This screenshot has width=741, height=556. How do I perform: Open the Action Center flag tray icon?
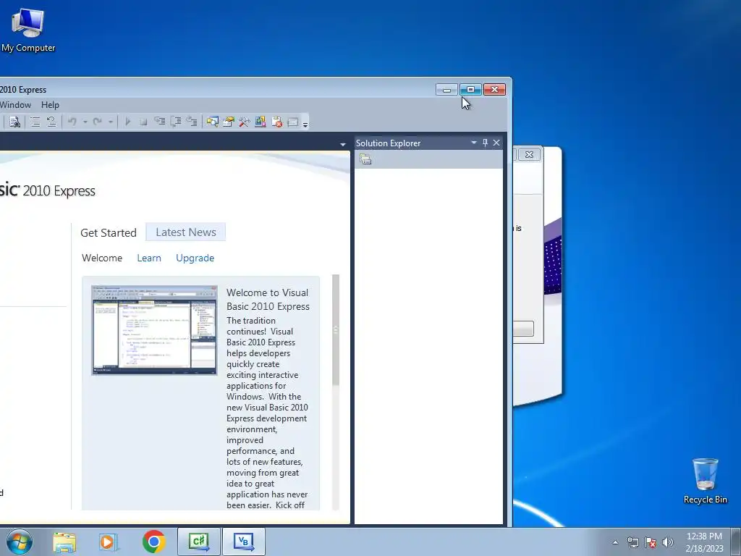651,542
